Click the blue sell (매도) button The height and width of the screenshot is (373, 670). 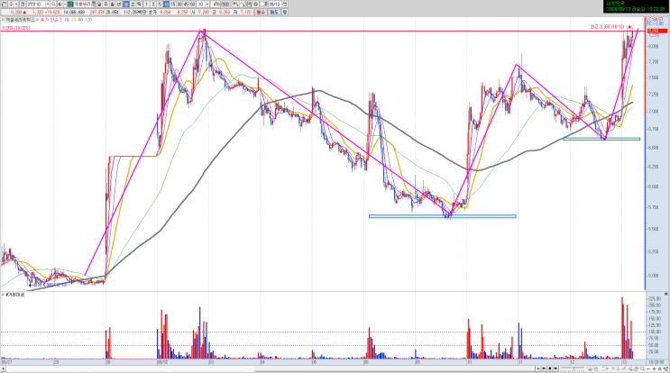coord(274,12)
